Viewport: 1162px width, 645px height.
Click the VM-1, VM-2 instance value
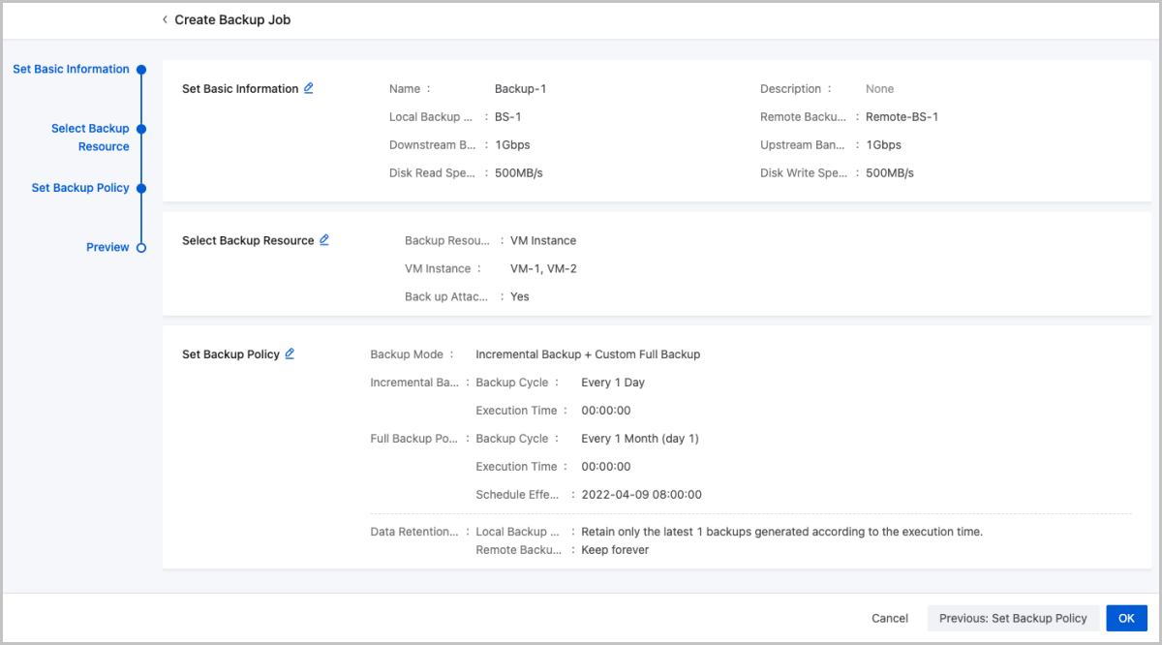[543, 269]
